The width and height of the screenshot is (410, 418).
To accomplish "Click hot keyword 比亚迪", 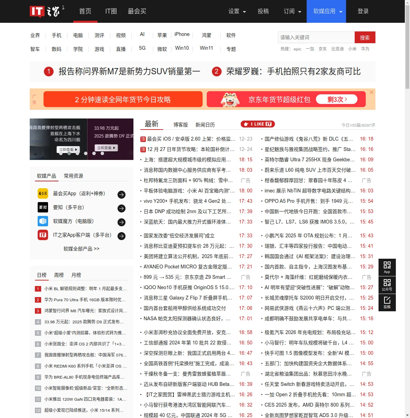I will (x=337, y=49).
